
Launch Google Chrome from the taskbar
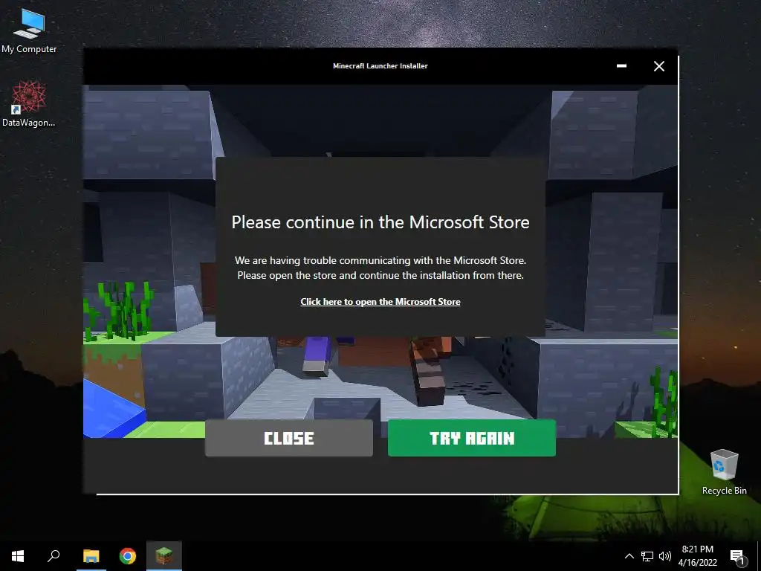pyautogui.click(x=128, y=556)
